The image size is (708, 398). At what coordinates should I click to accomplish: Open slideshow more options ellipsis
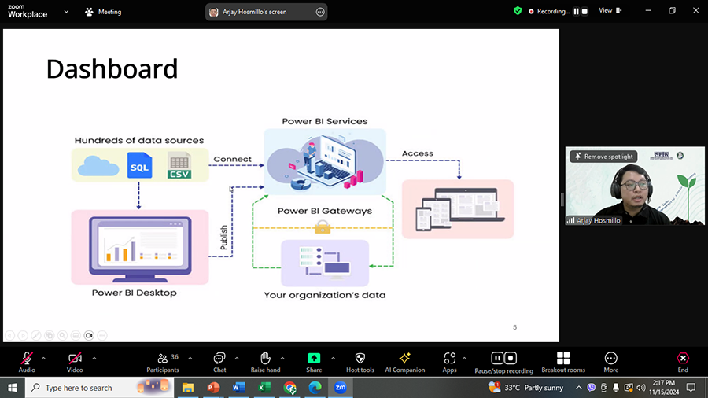pos(102,335)
